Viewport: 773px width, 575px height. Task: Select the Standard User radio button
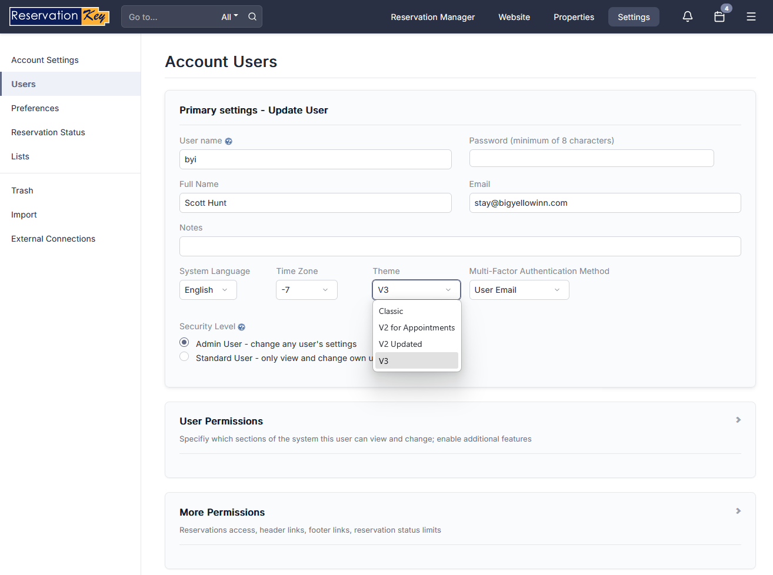(x=184, y=357)
